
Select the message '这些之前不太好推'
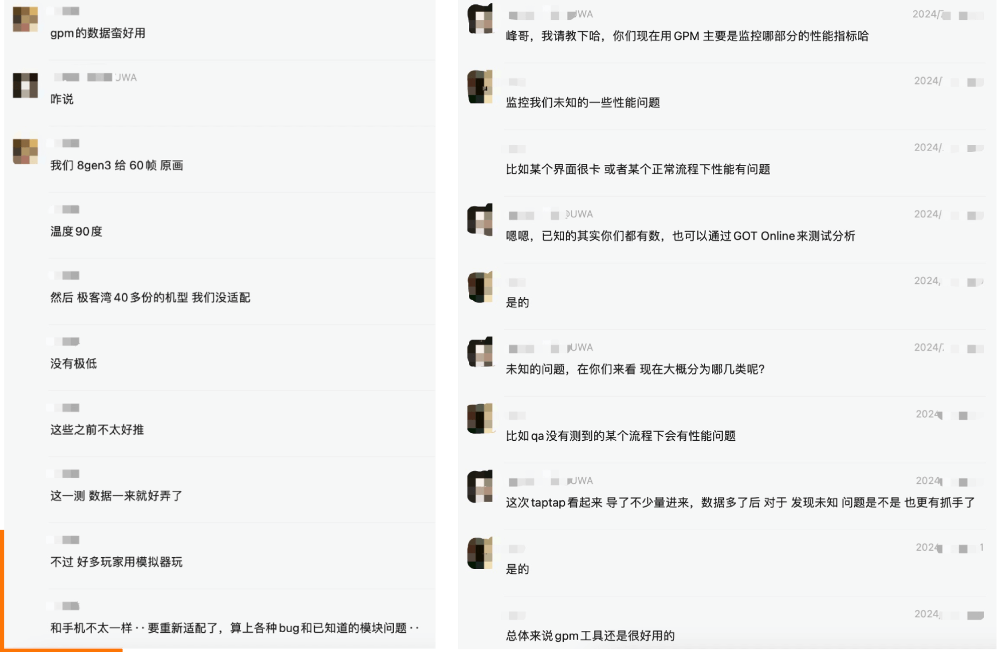point(97,430)
